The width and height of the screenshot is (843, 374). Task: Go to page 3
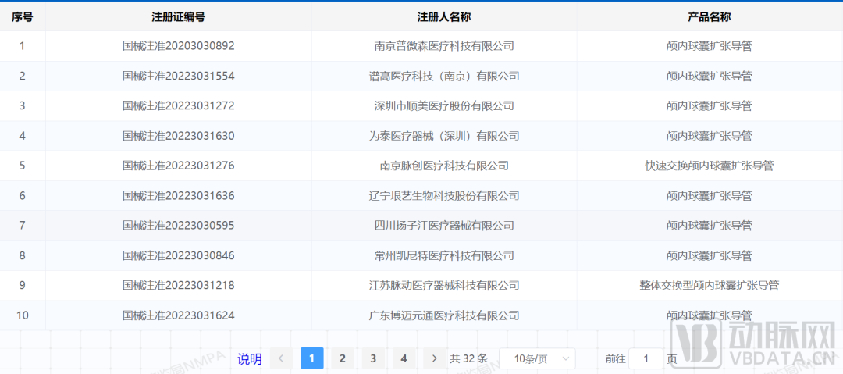tap(373, 358)
